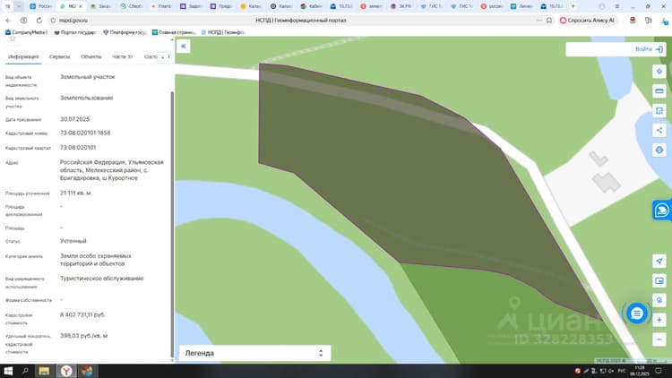The image size is (672, 378).
Task: Expand the Легенда dropdown
Action: click(x=254, y=353)
